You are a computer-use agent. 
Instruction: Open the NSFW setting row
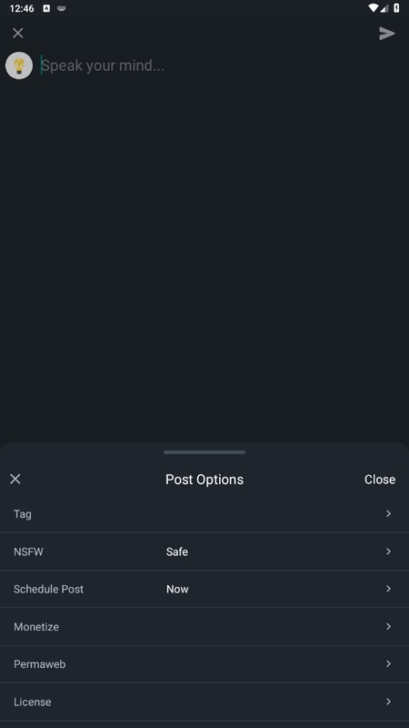click(x=204, y=551)
